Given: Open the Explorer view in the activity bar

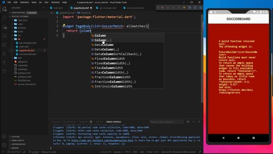Looking at the screenshot, I should pos(4,9).
